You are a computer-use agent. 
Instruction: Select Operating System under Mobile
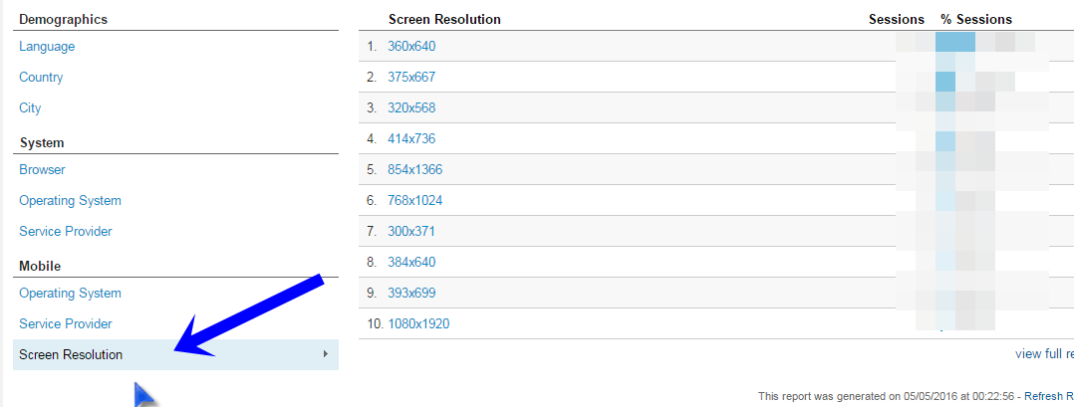[x=70, y=293]
